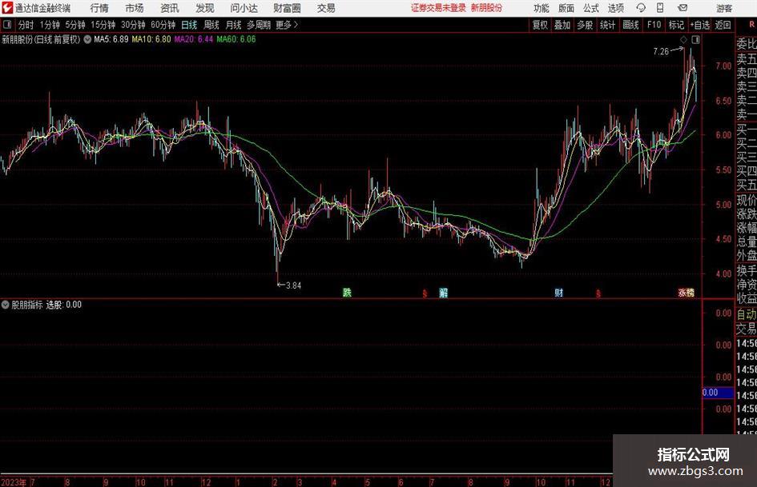Click the 2023年 date label on time axis
The height and width of the screenshot is (487, 757).
click(x=14, y=482)
